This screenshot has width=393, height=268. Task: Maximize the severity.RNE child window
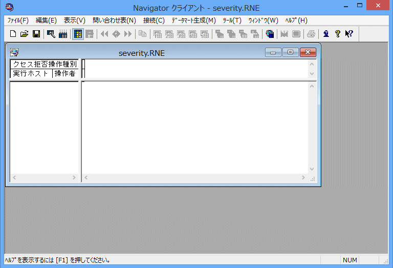290,52
